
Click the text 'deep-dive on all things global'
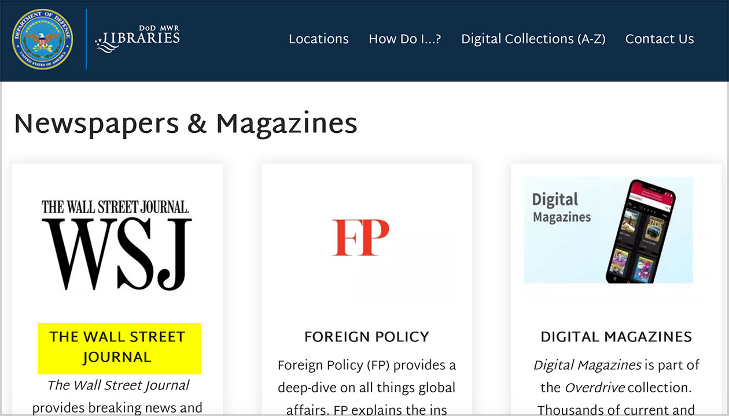pos(367,388)
